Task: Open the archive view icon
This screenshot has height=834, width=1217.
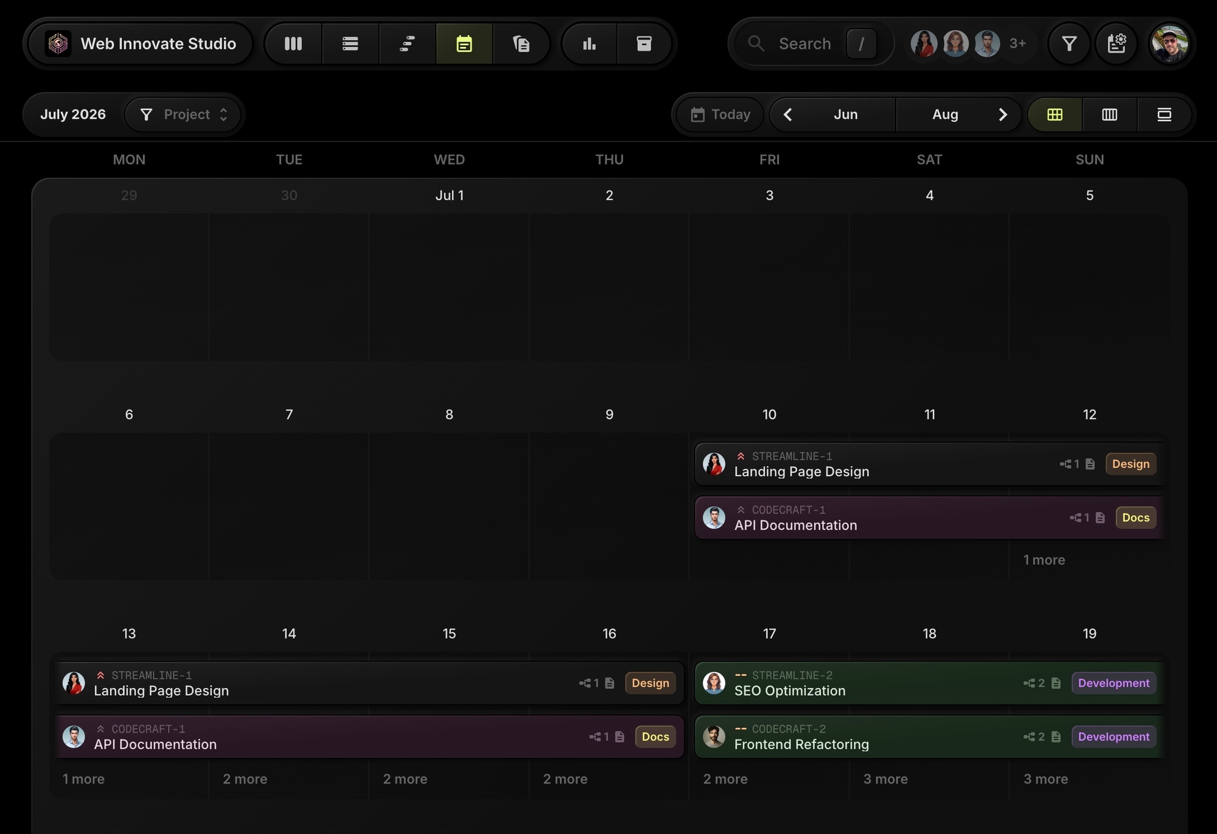Action: click(x=644, y=44)
